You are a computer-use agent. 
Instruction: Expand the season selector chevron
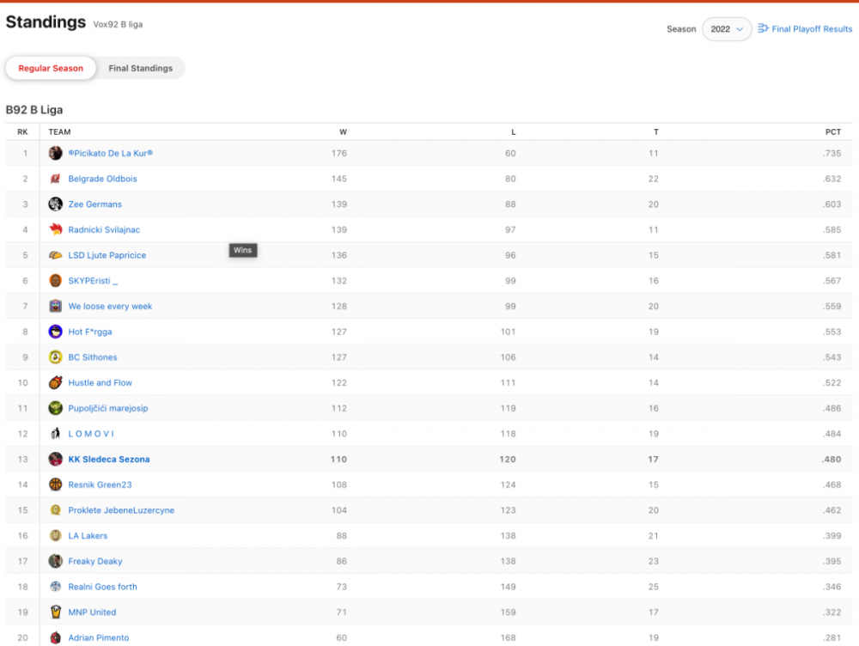click(740, 28)
